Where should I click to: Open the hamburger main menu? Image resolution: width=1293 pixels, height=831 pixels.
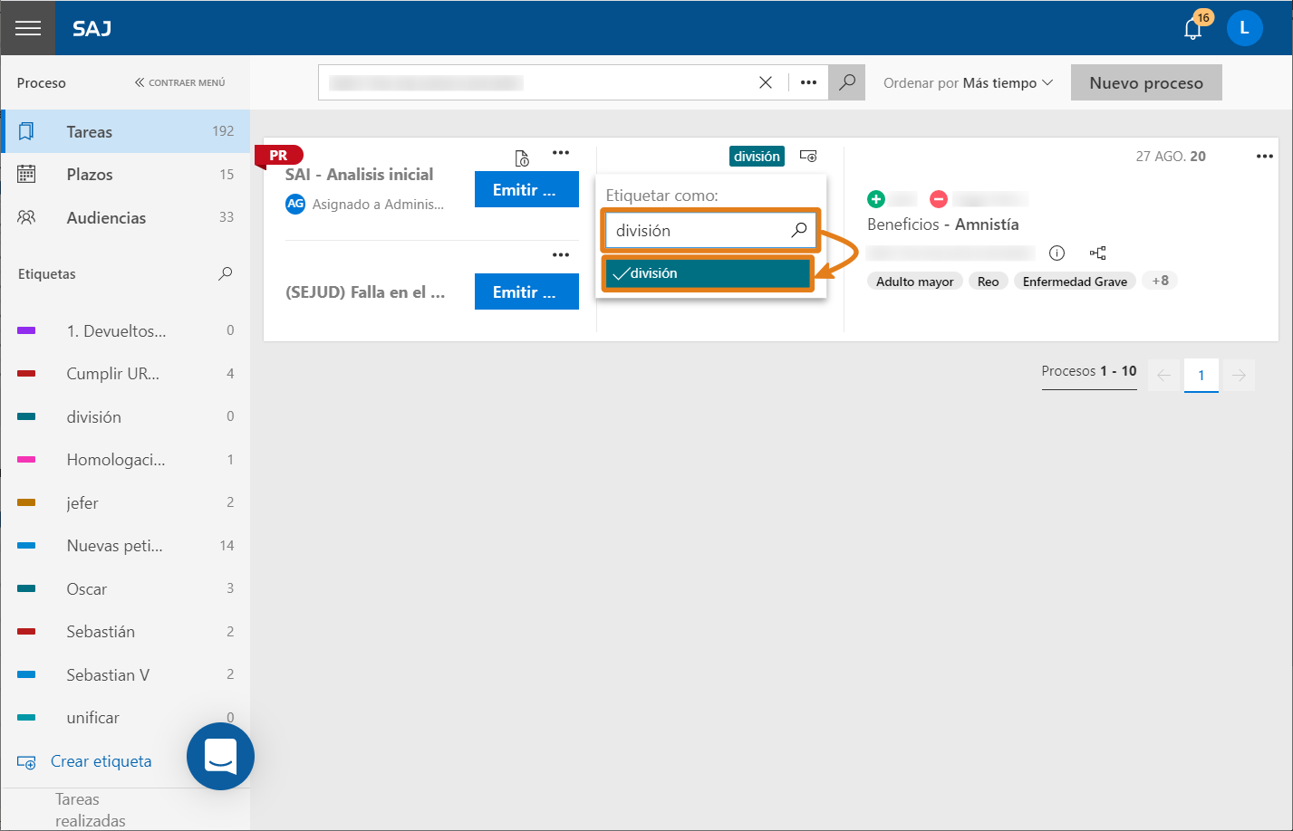point(28,28)
